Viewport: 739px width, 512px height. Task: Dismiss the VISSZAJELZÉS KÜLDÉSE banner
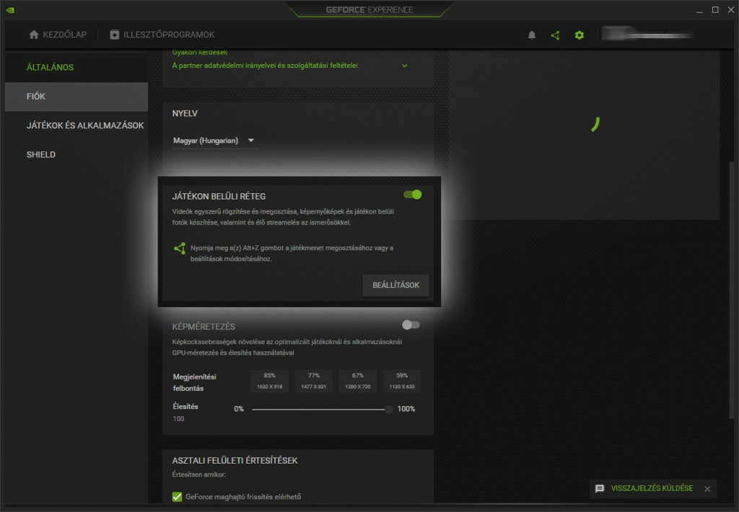pyautogui.click(x=707, y=489)
